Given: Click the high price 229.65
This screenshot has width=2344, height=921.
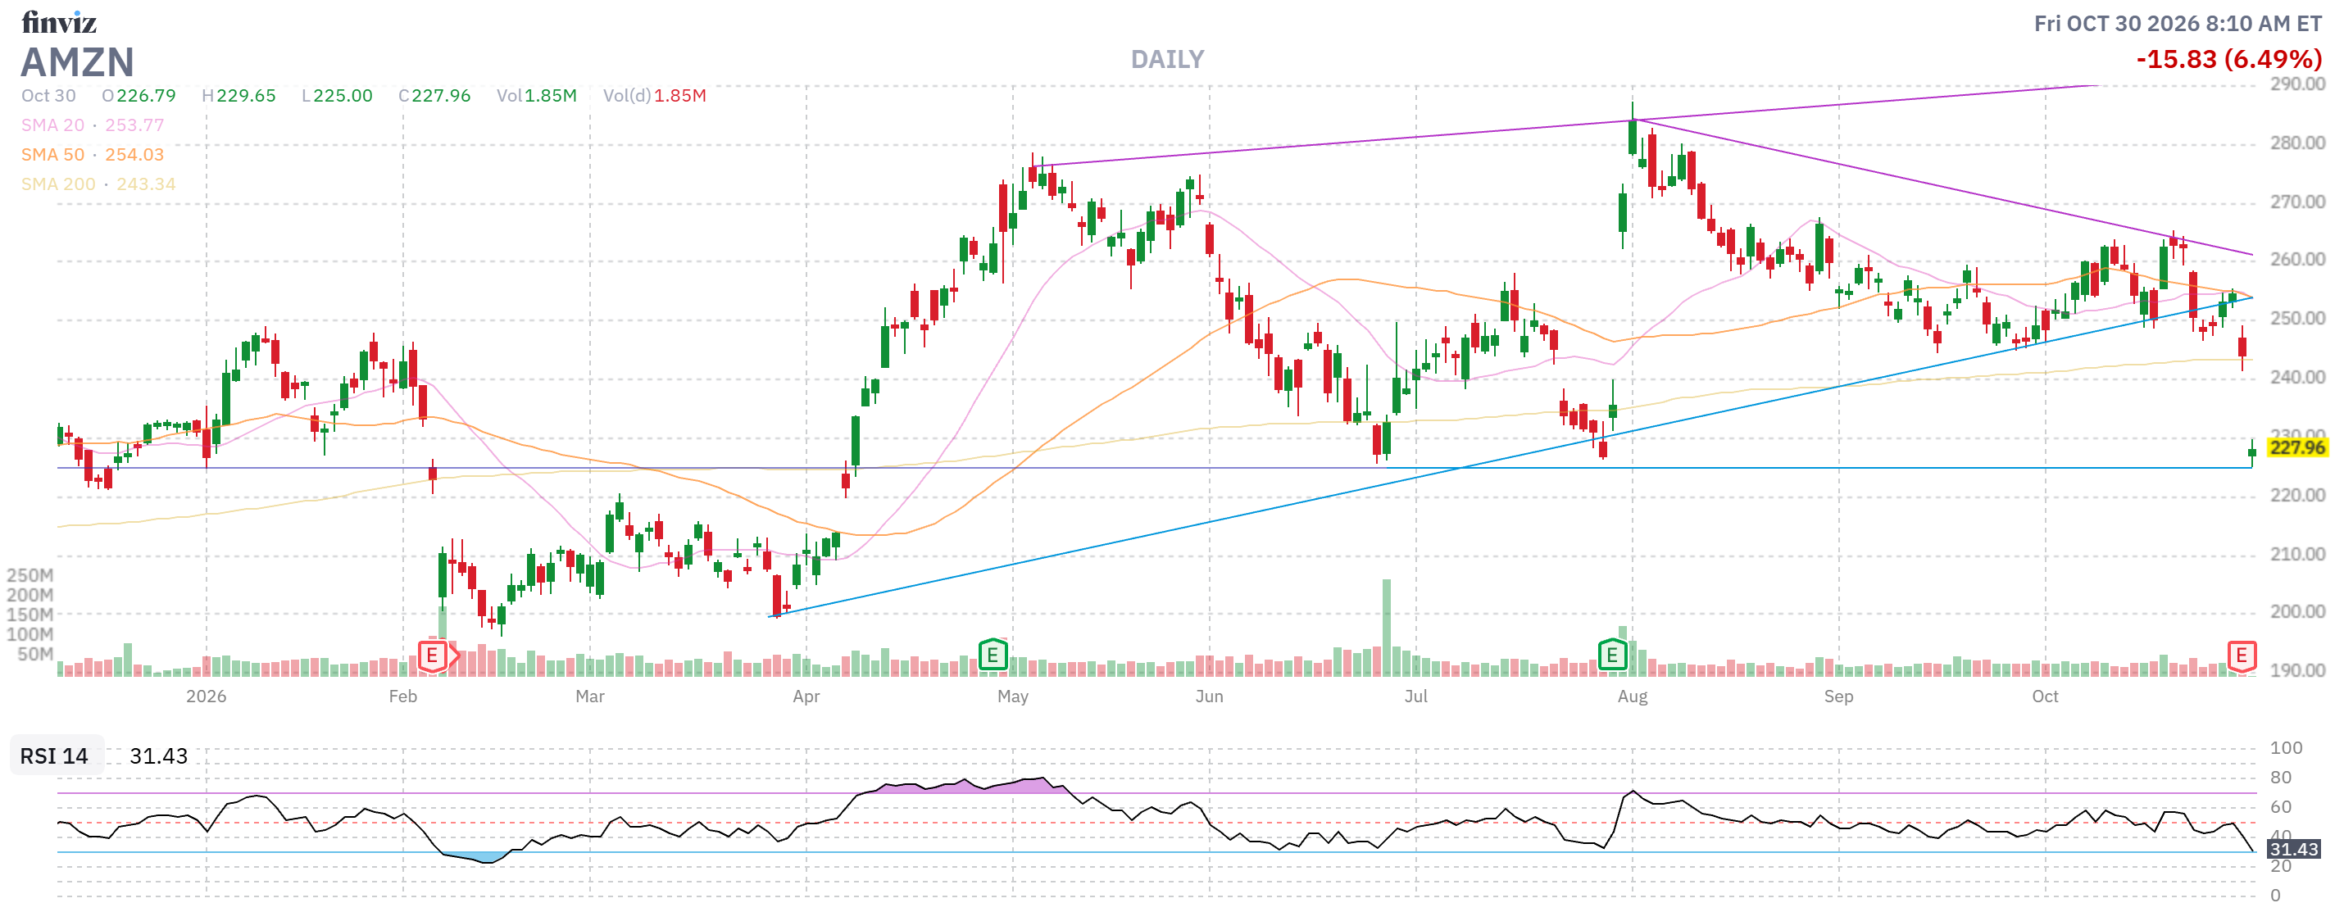Looking at the screenshot, I should pyautogui.click(x=246, y=96).
